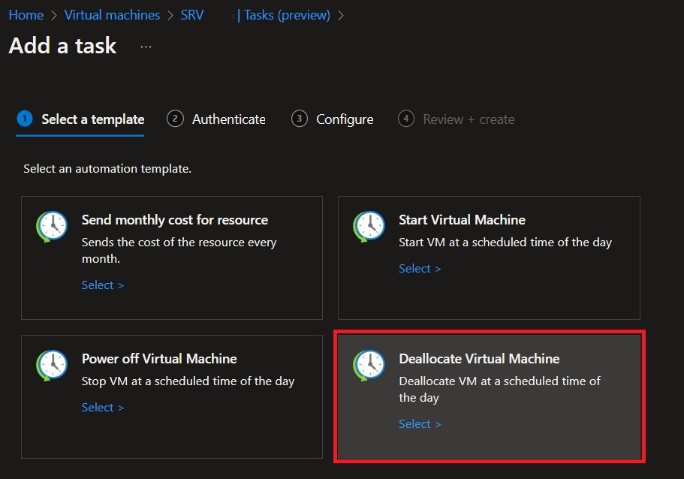This screenshot has width=684, height=479.
Task: Click the Power off Virtual Machine clock icon
Action: [52, 366]
